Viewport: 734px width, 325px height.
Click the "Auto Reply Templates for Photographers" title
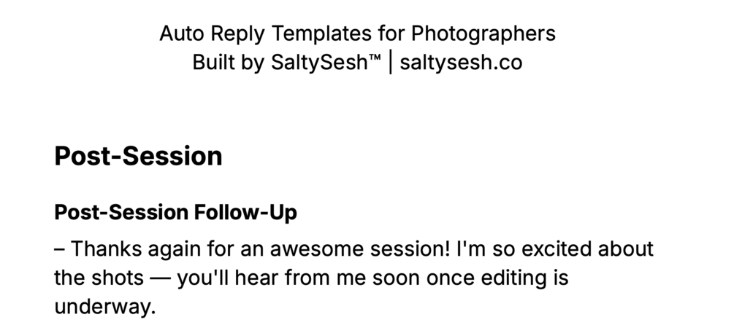pyautogui.click(x=357, y=34)
